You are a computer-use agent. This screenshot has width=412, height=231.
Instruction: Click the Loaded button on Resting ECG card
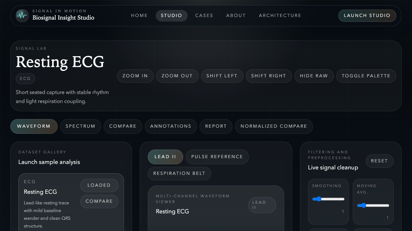coord(99,185)
